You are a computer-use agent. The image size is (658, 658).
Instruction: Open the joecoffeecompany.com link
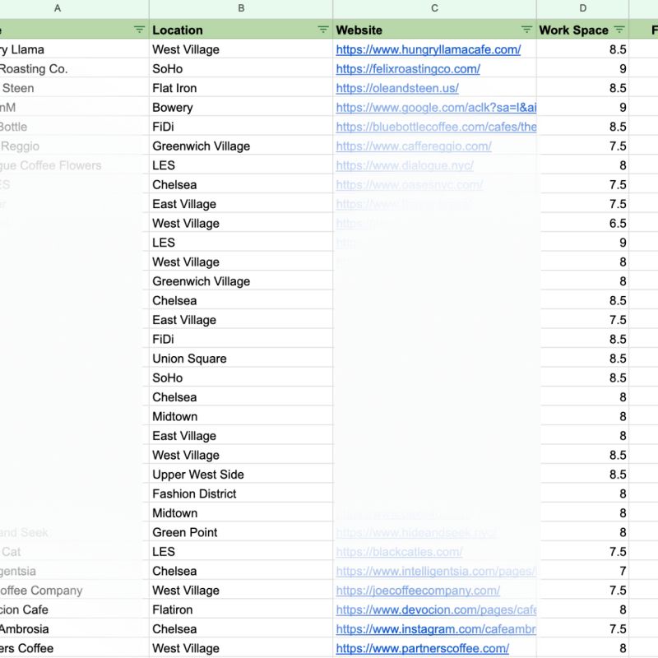click(418, 590)
